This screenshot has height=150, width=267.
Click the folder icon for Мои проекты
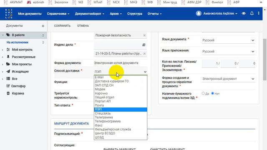coord(8,64)
